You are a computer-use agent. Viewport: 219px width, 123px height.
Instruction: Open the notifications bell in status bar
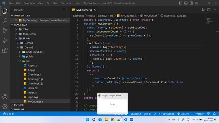coord(214,114)
